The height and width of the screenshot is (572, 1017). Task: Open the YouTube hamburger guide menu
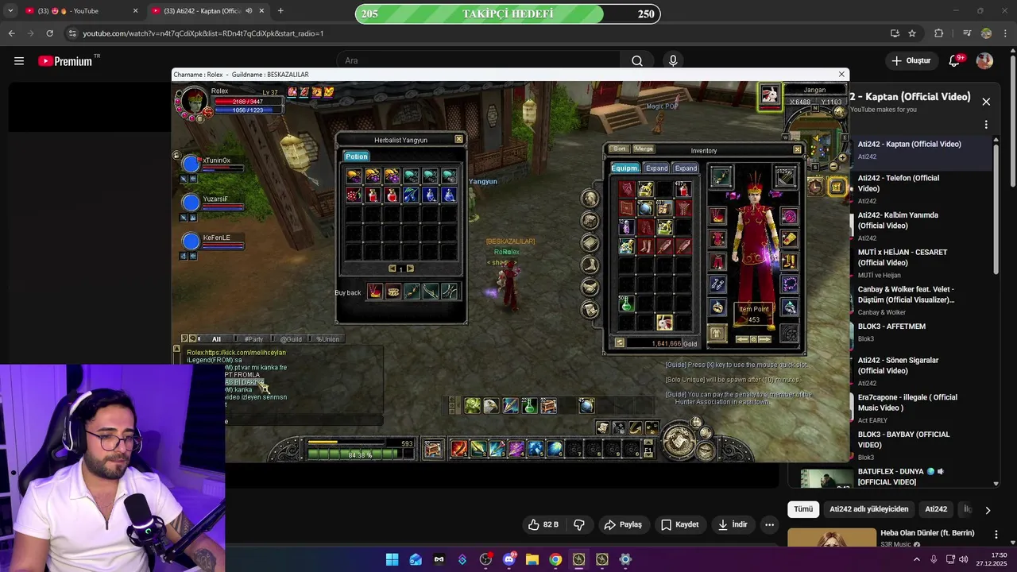coord(19,60)
